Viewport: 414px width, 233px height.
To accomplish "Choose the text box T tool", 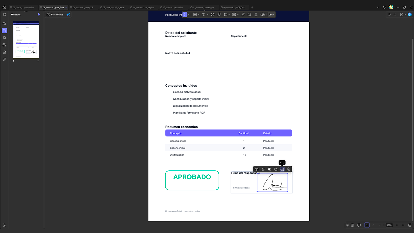I will coord(204,15).
